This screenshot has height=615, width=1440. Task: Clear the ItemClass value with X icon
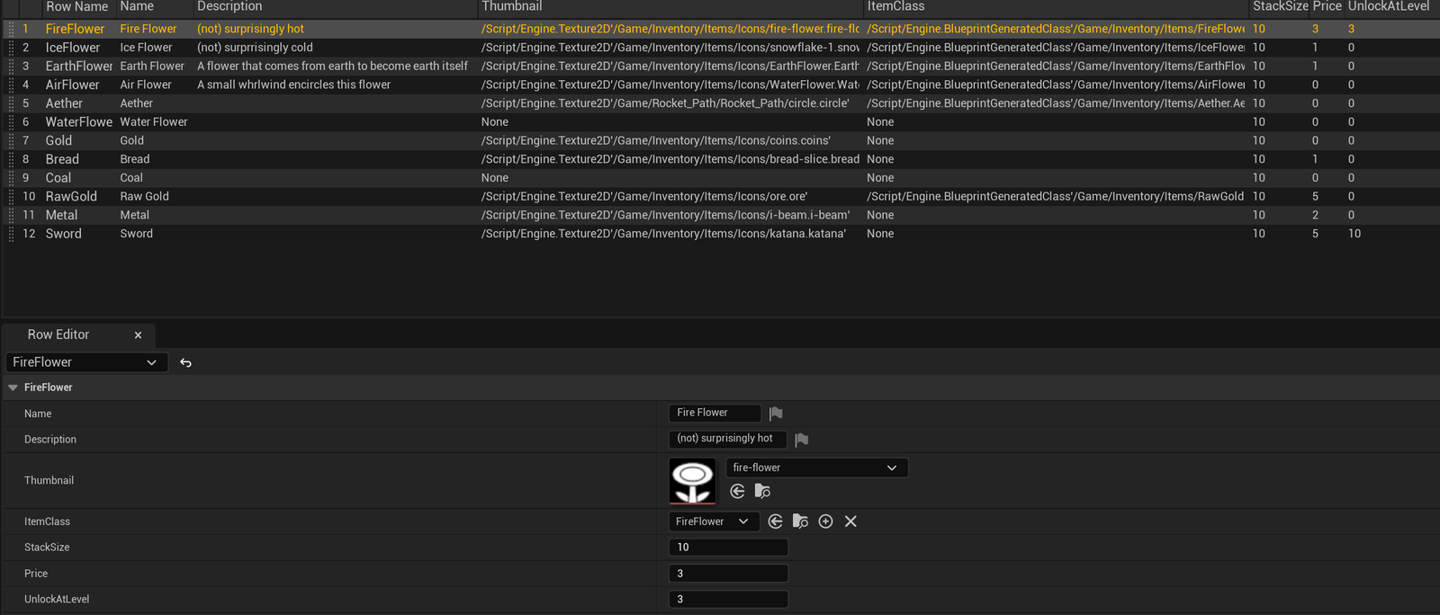pos(850,521)
